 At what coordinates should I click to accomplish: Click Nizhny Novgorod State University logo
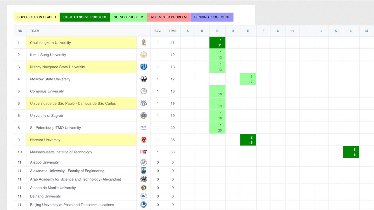click(143, 67)
